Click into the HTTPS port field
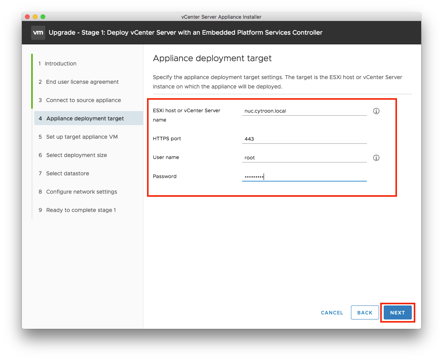The image size is (443, 360). (x=304, y=139)
